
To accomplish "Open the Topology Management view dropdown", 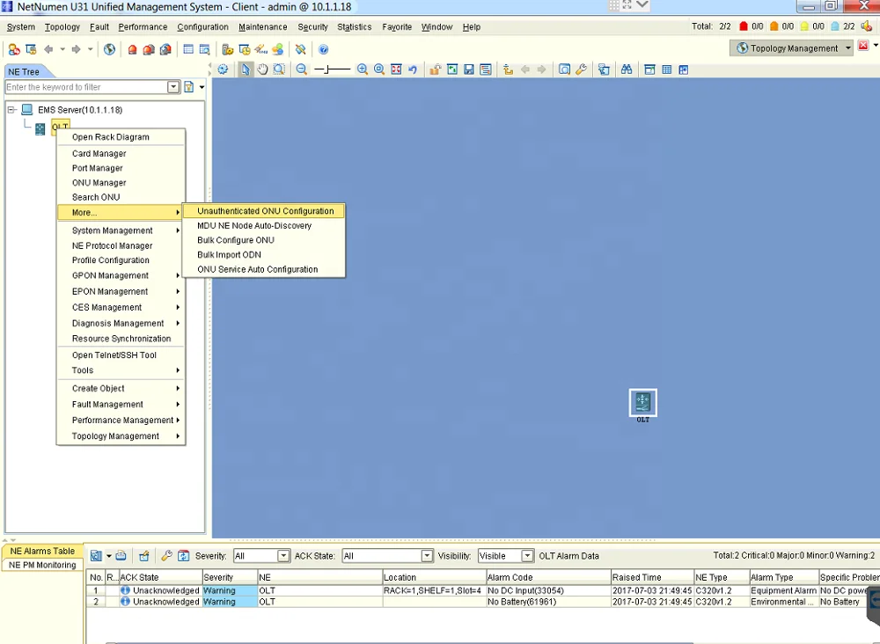I will tap(848, 48).
